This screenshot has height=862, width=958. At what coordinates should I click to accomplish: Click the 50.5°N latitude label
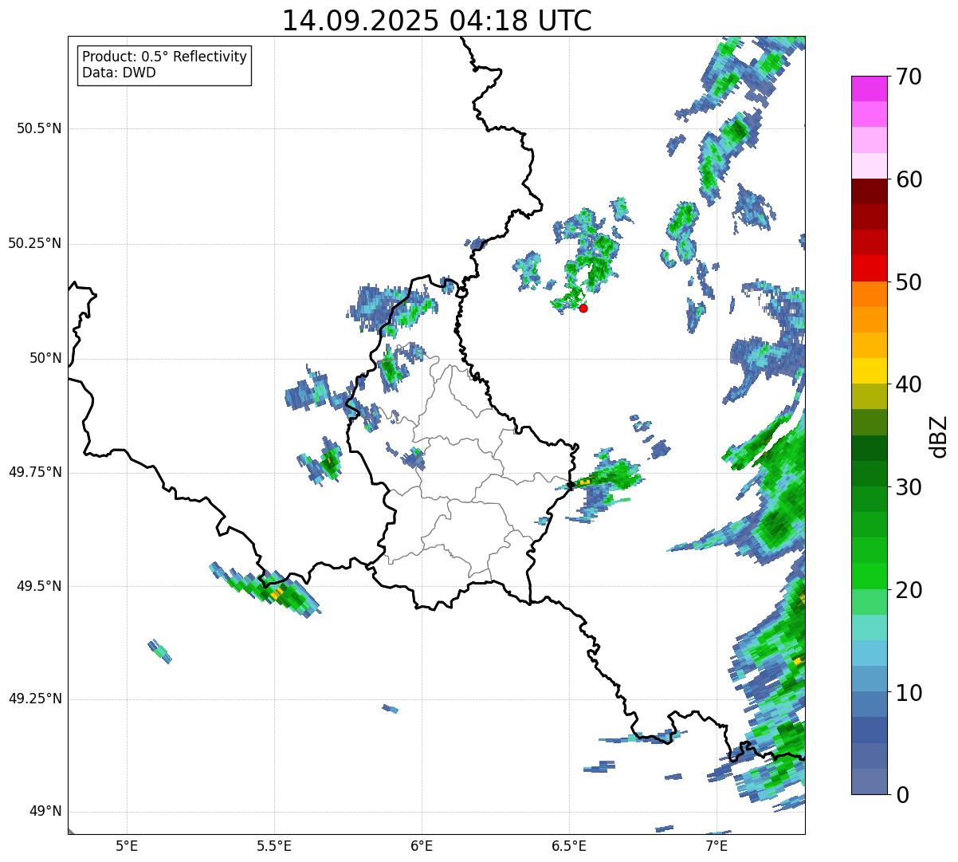pyautogui.click(x=39, y=128)
